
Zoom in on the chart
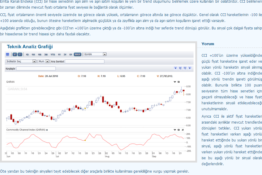[180, 68]
